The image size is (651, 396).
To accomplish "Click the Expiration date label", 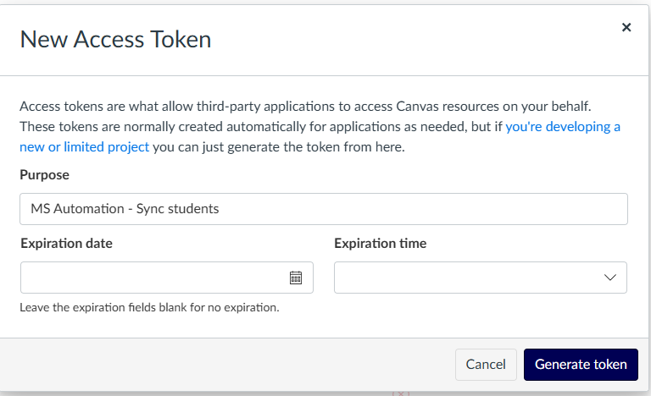I will [66, 243].
